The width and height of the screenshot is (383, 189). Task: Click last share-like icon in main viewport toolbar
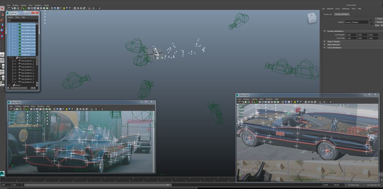(x=99, y=8)
